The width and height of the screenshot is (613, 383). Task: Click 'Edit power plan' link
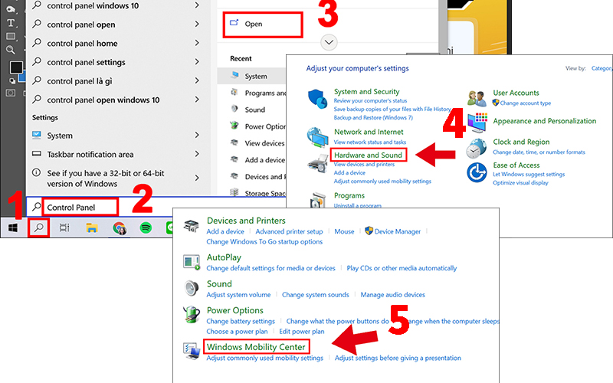(301, 332)
